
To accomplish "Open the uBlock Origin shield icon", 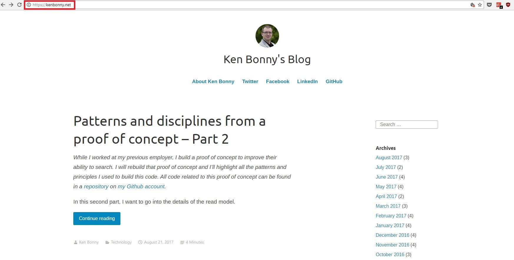I will coord(508,5).
